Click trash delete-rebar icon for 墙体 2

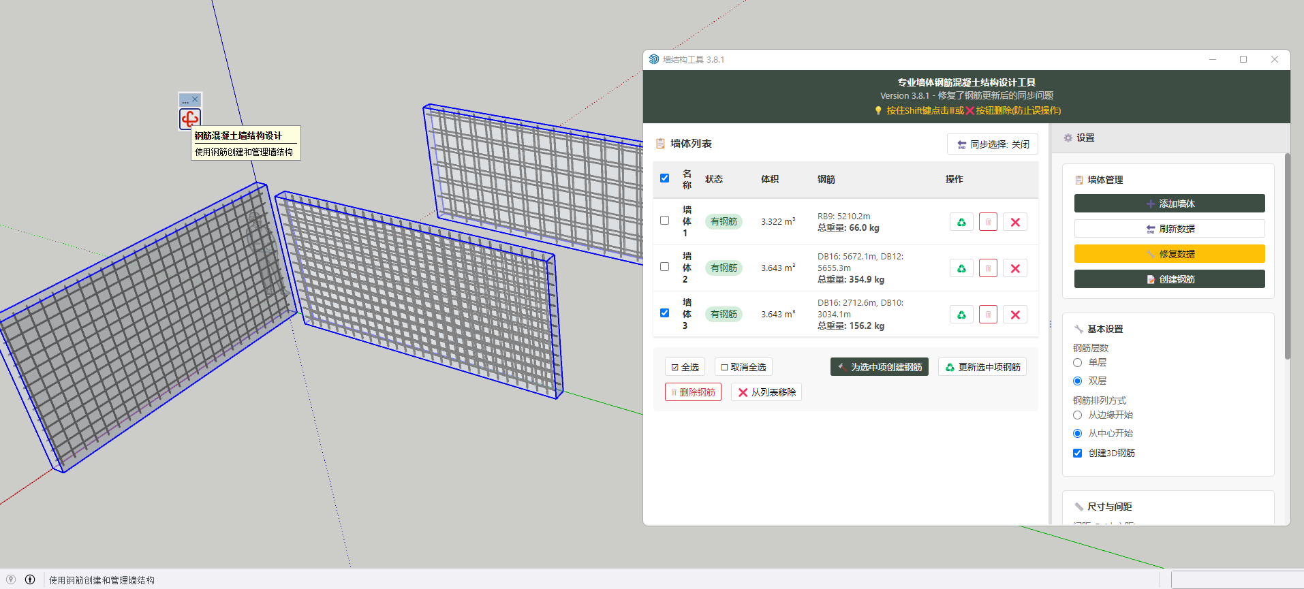coord(988,268)
